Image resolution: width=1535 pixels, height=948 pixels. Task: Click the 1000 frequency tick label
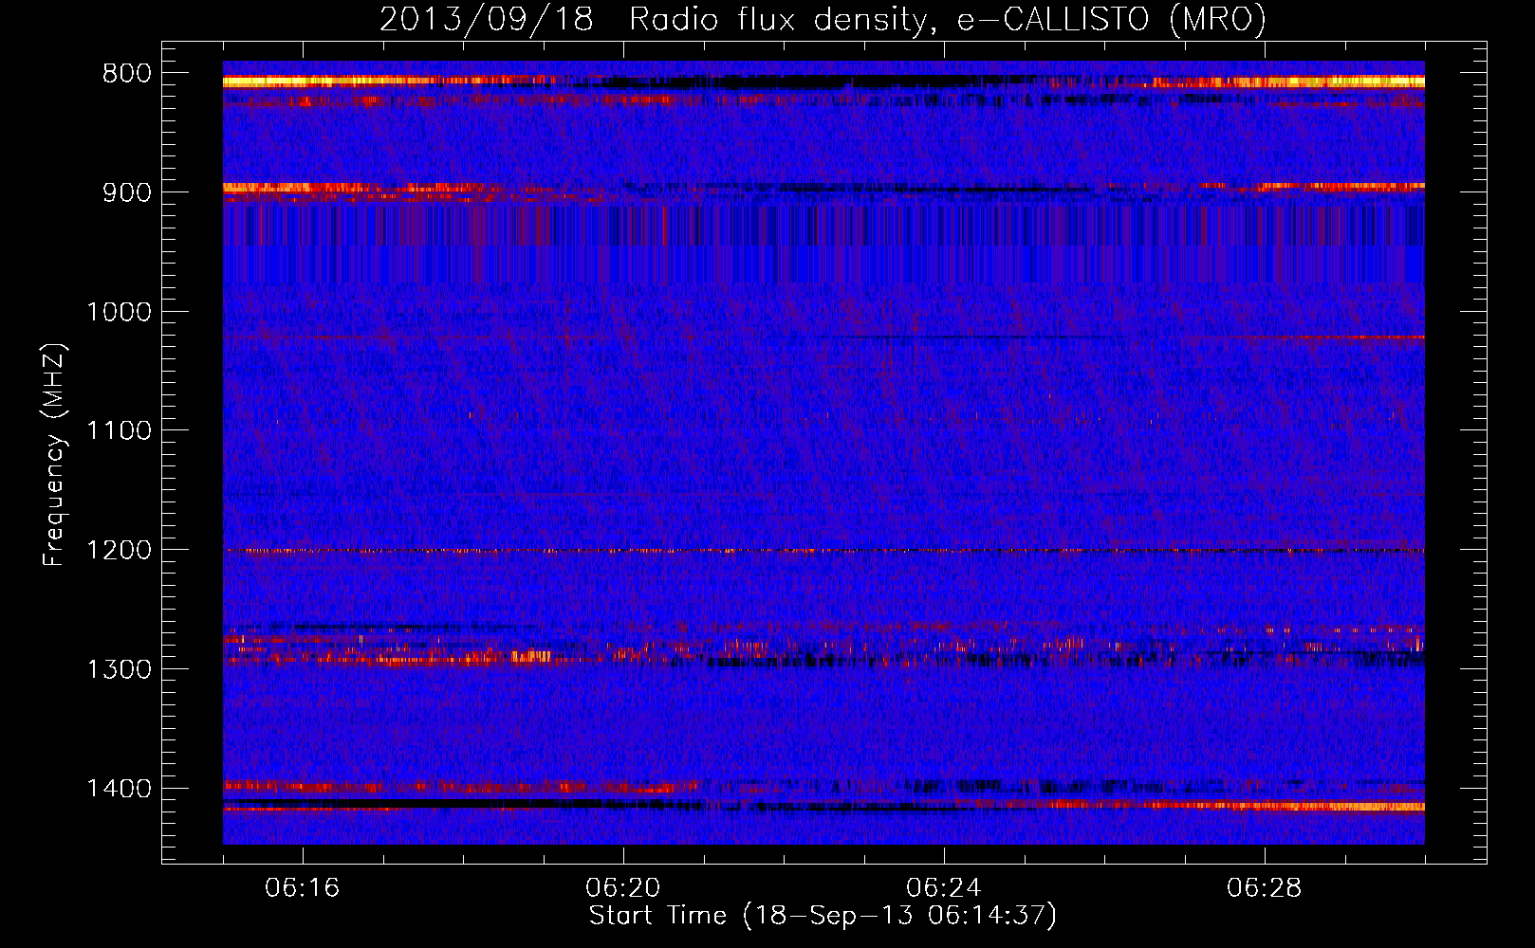click(x=119, y=312)
